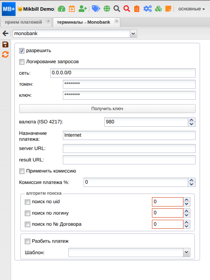This screenshot has width=210, height=280.
Task: Open the blue tags icon
Action: (96, 9)
